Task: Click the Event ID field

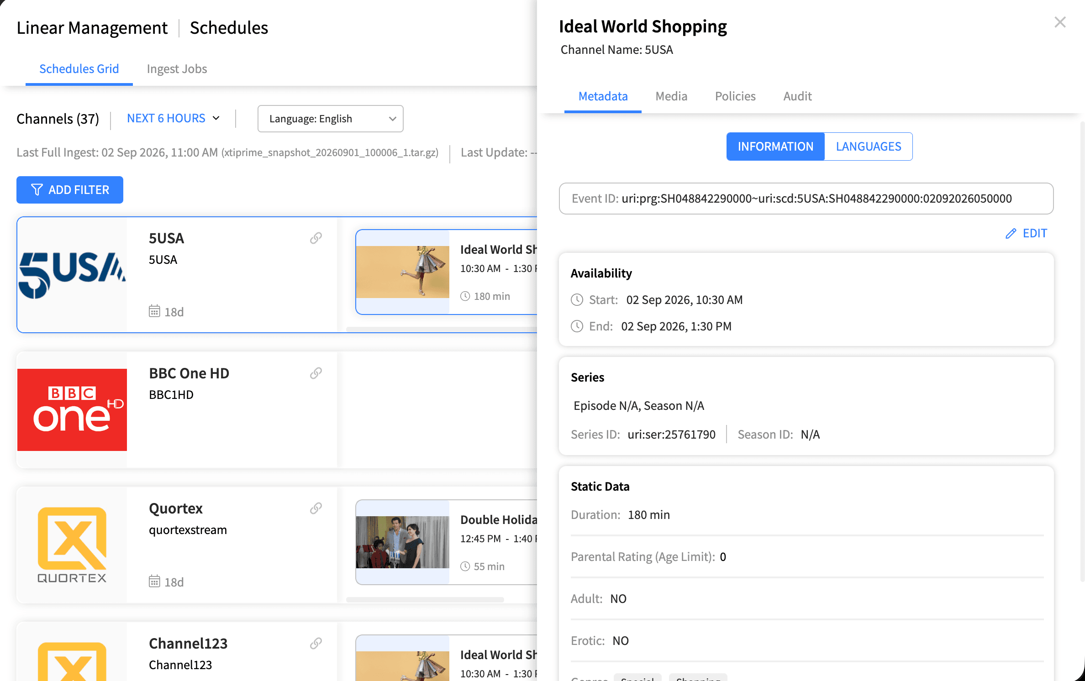Action: (x=806, y=199)
